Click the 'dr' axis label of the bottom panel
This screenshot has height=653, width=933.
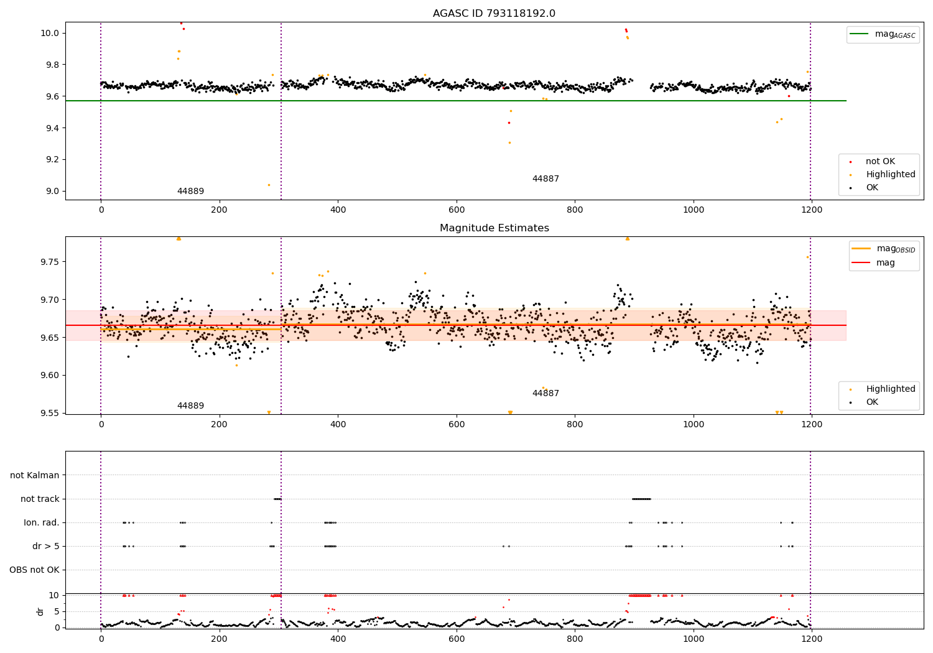(x=40, y=611)
